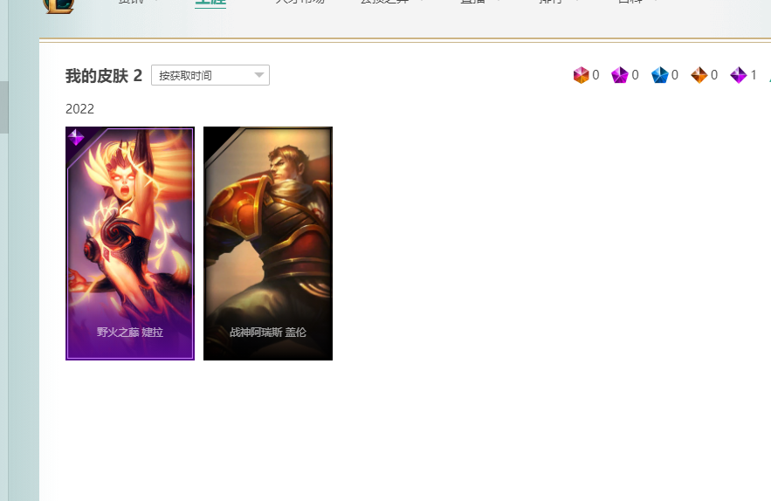This screenshot has width=771, height=501.
Task: Click the 2022 year label
Action: coord(79,108)
